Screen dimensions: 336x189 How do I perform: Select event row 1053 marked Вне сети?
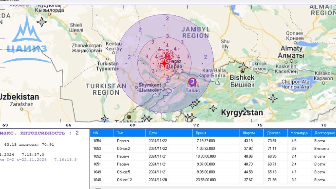[202, 148]
